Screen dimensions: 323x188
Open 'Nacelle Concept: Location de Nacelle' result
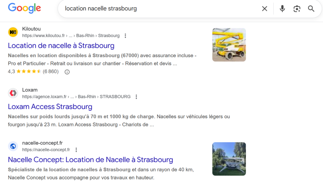(x=90, y=160)
